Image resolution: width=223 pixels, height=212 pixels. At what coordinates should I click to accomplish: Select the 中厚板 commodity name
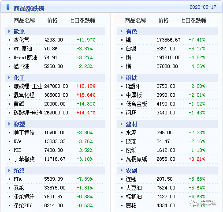click(134, 95)
